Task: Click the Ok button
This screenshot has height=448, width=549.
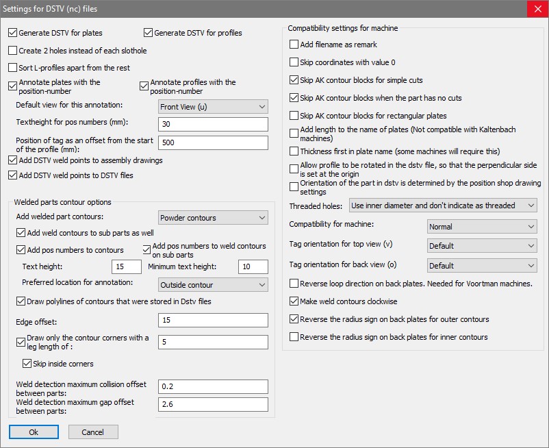Action: click(x=34, y=432)
